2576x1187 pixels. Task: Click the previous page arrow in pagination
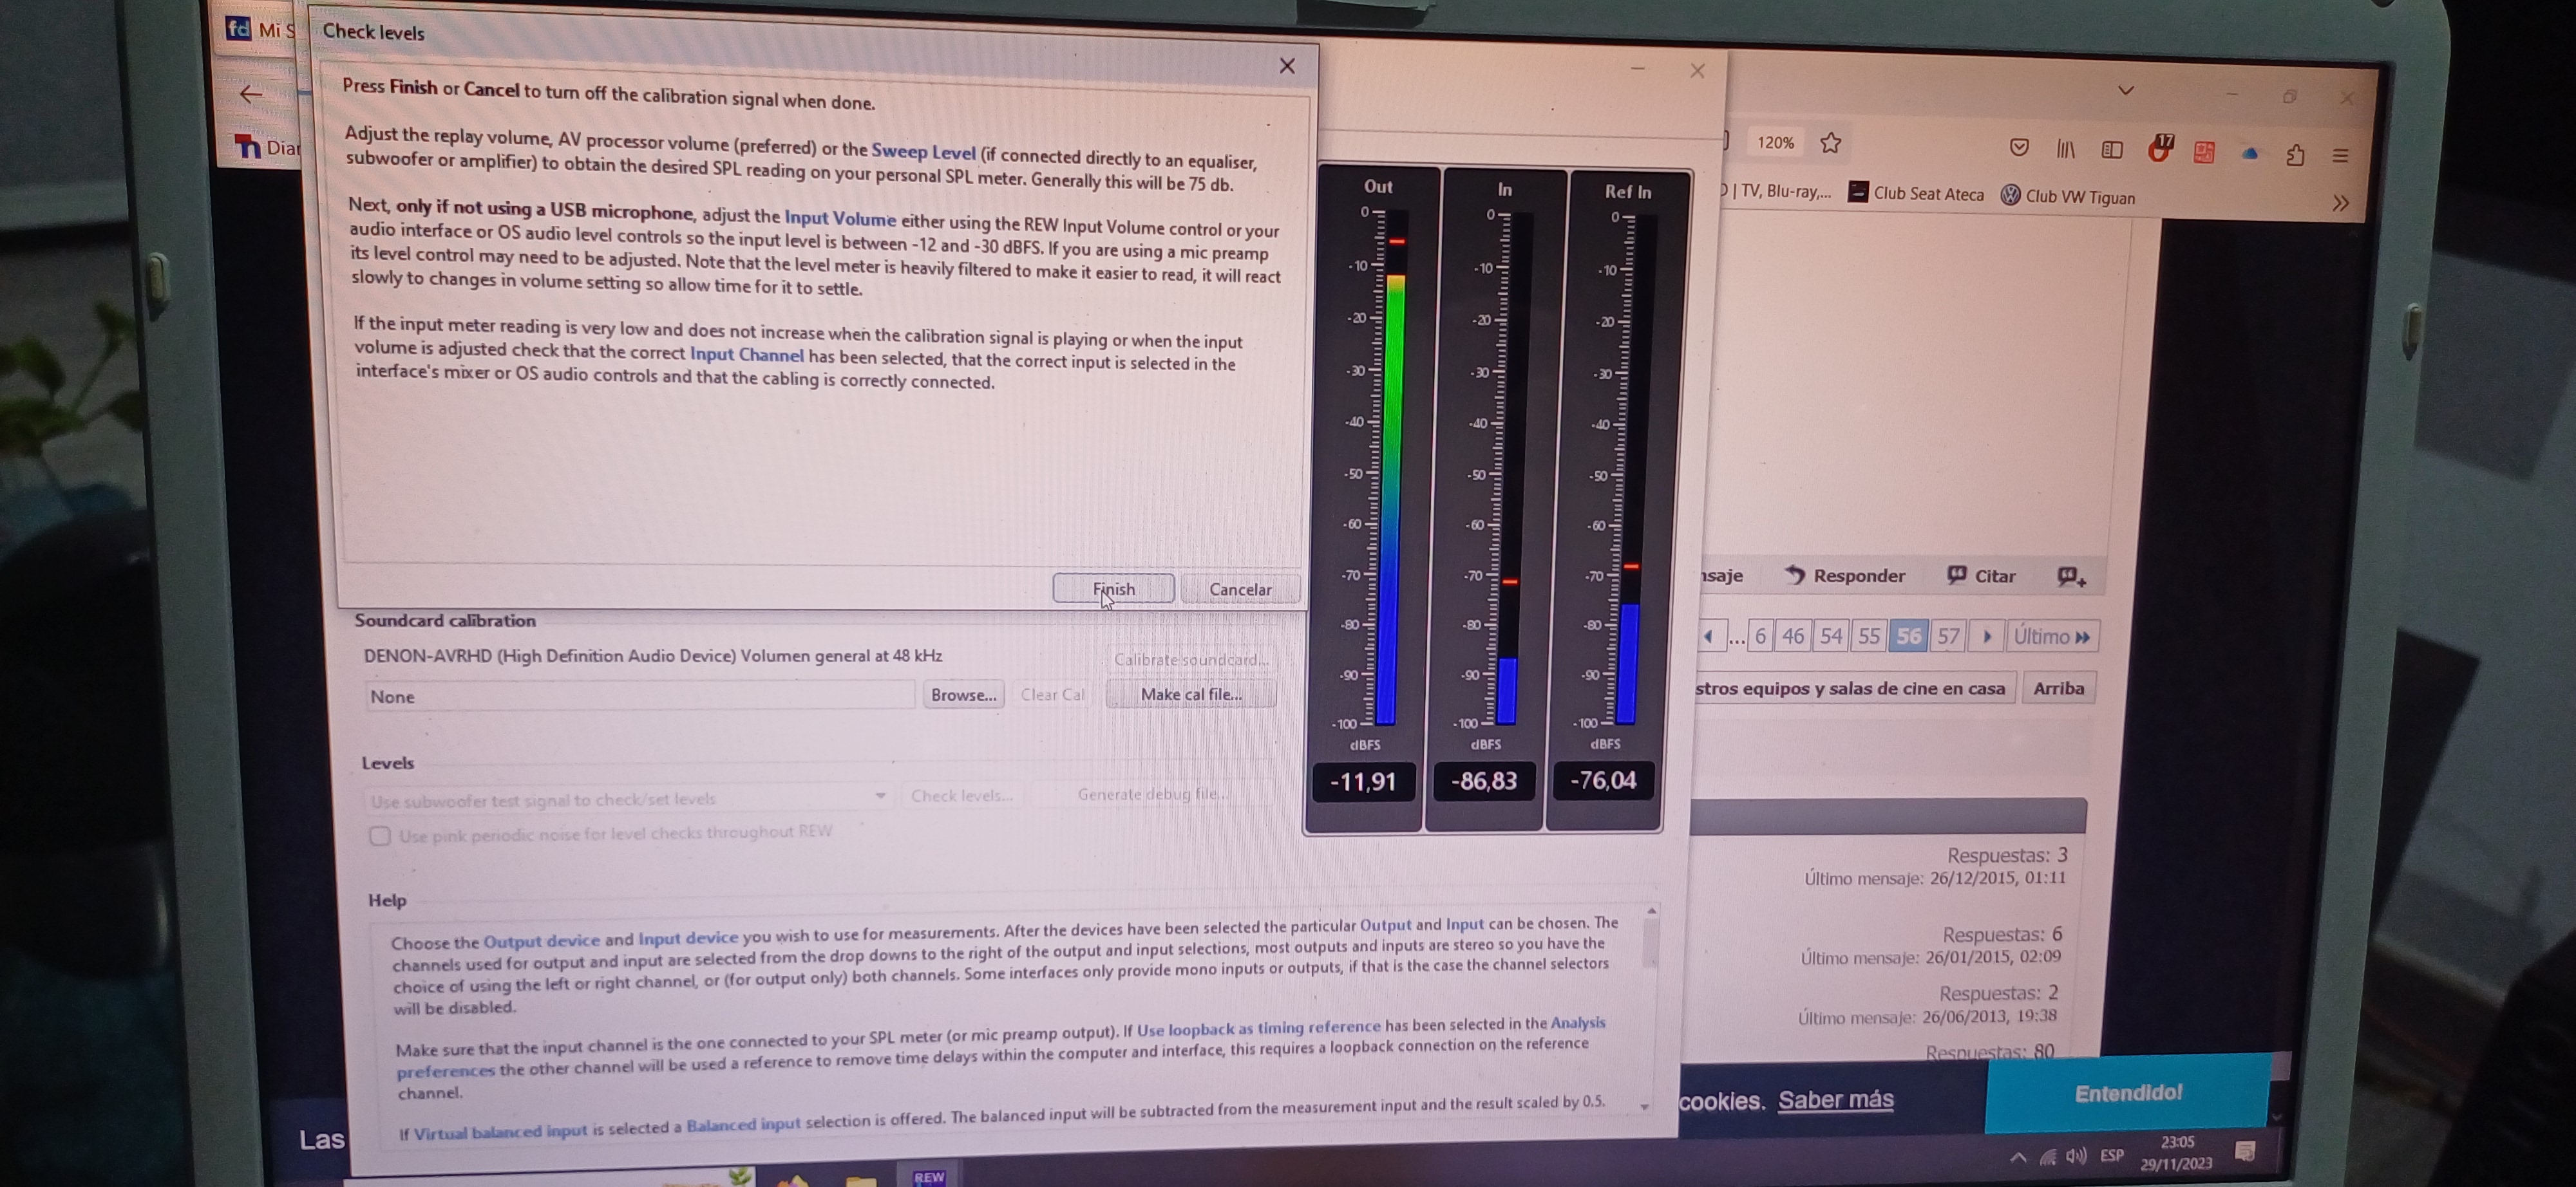point(1709,637)
